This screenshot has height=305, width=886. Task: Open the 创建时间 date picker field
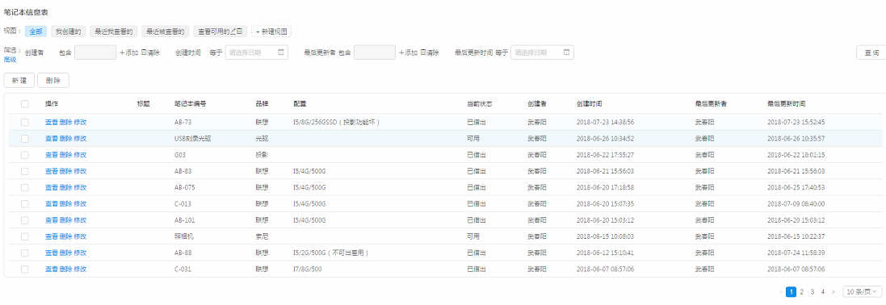pyautogui.click(x=257, y=52)
